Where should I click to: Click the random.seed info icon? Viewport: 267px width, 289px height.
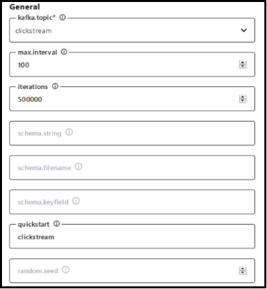pos(66,270)
